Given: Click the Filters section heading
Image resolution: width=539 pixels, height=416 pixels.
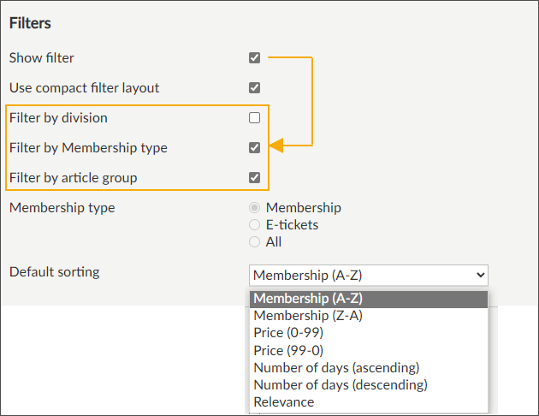Looking at the screenshot, I should (x=30, y=23).
